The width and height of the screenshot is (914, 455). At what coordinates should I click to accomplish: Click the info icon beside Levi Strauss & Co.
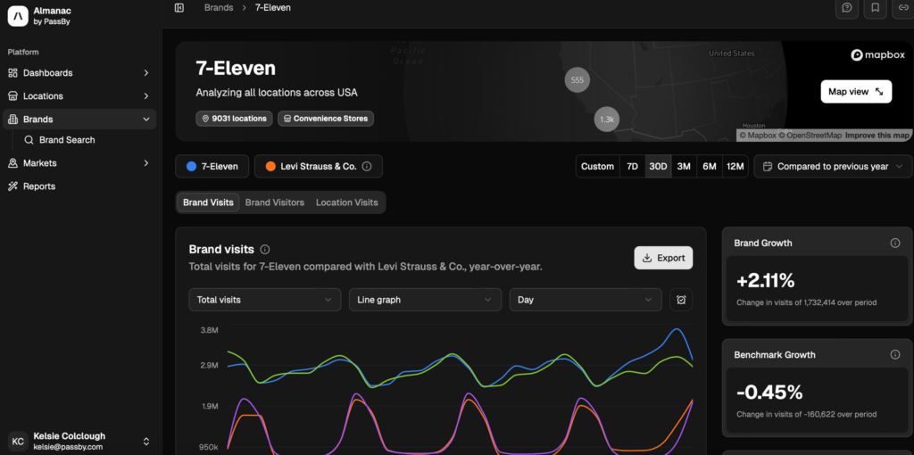pyautogui.click(x=367, y=166)
